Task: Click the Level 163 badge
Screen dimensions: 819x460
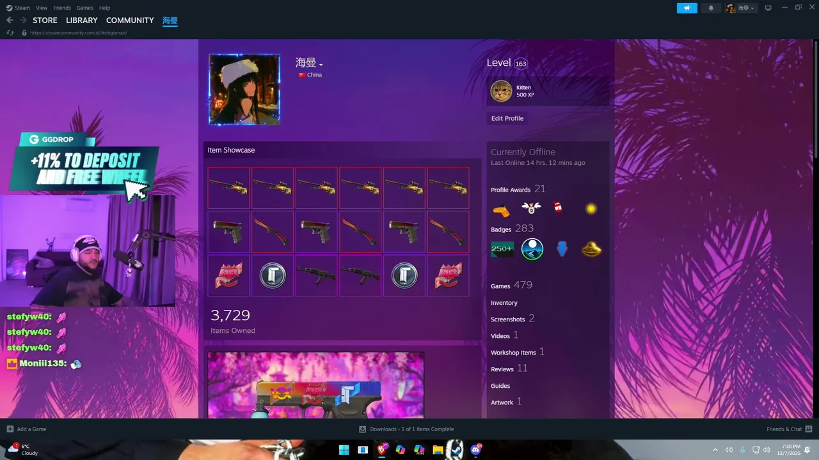Action: coord(521,63)
